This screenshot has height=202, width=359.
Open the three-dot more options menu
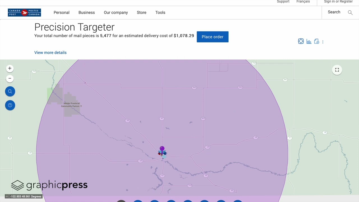click(323, 42)
